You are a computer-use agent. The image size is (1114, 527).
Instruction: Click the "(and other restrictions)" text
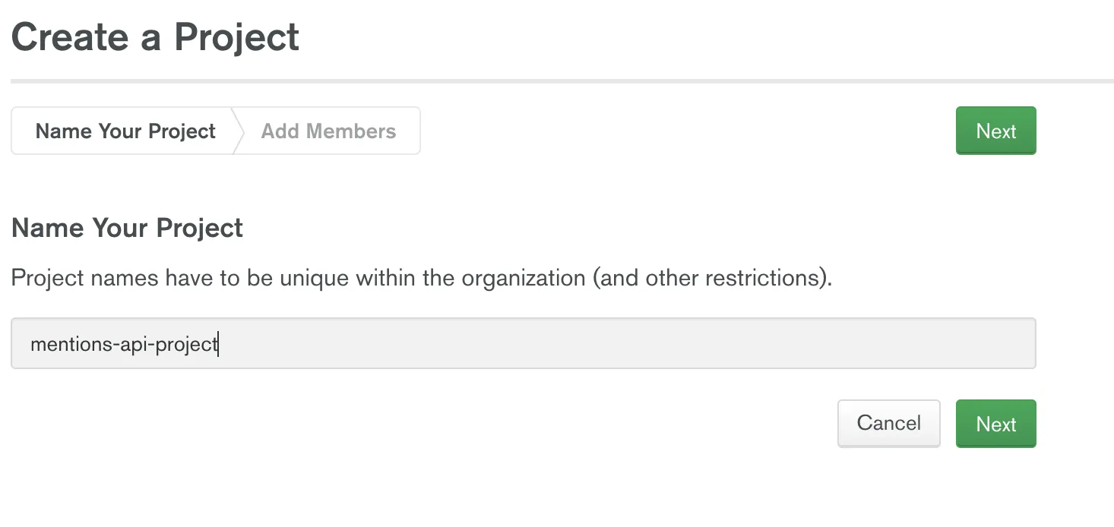712,278
